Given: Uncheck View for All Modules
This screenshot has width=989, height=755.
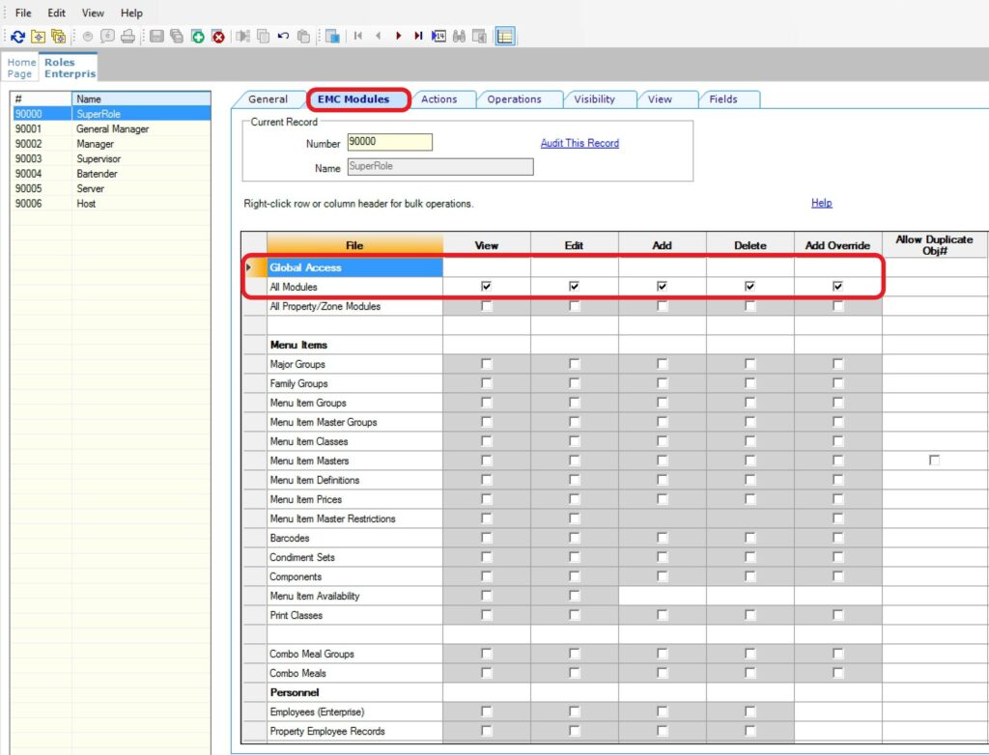Looking at the screenshot, I should (x=486, y=287).
